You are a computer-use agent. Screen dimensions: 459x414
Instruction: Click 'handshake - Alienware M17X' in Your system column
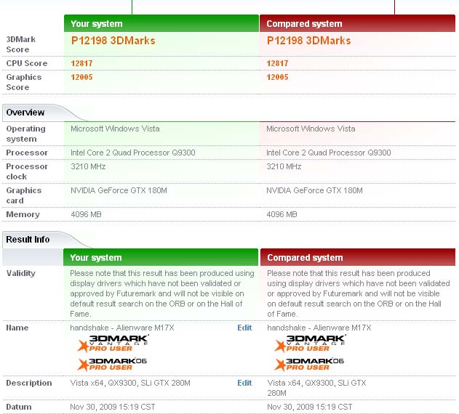pyautogui.click(x=122, y=328)
